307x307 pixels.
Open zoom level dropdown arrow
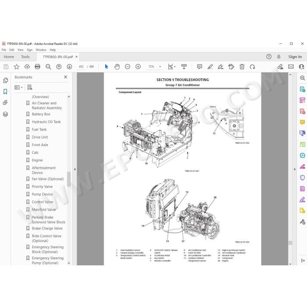(x=160, y=67)
